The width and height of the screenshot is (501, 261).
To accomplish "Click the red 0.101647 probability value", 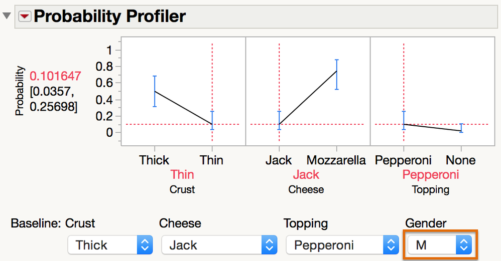I will click(x=55, y=76).
